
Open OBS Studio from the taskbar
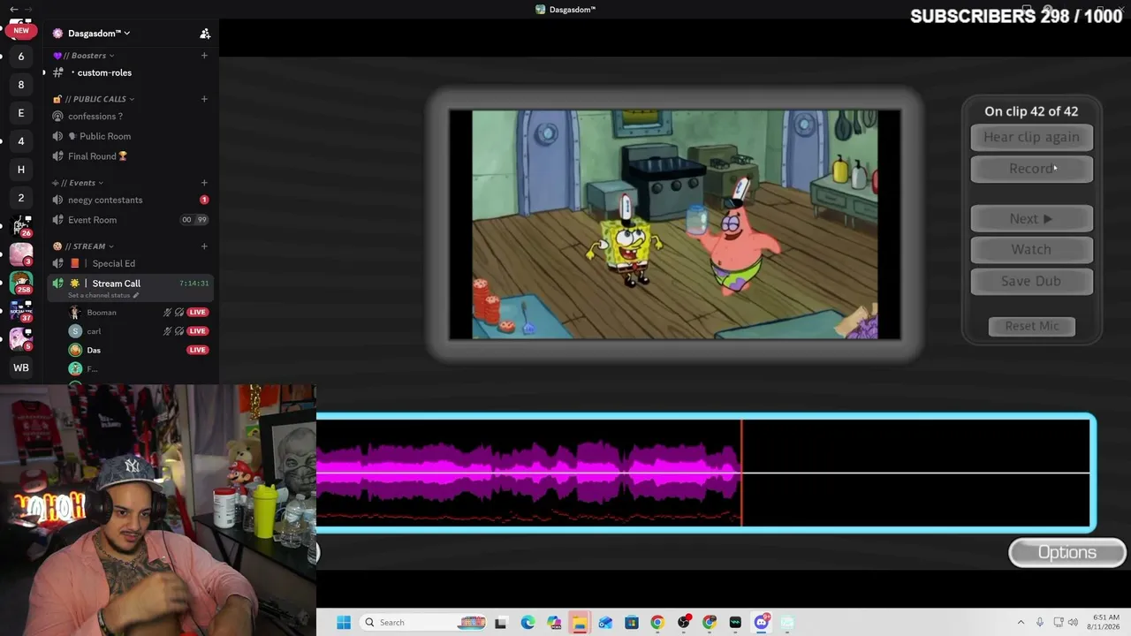(x=683, y=623)
